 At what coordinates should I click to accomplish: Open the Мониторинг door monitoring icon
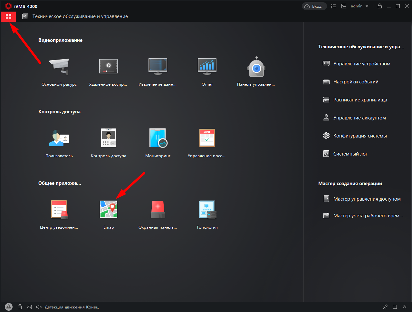point(158,138)
